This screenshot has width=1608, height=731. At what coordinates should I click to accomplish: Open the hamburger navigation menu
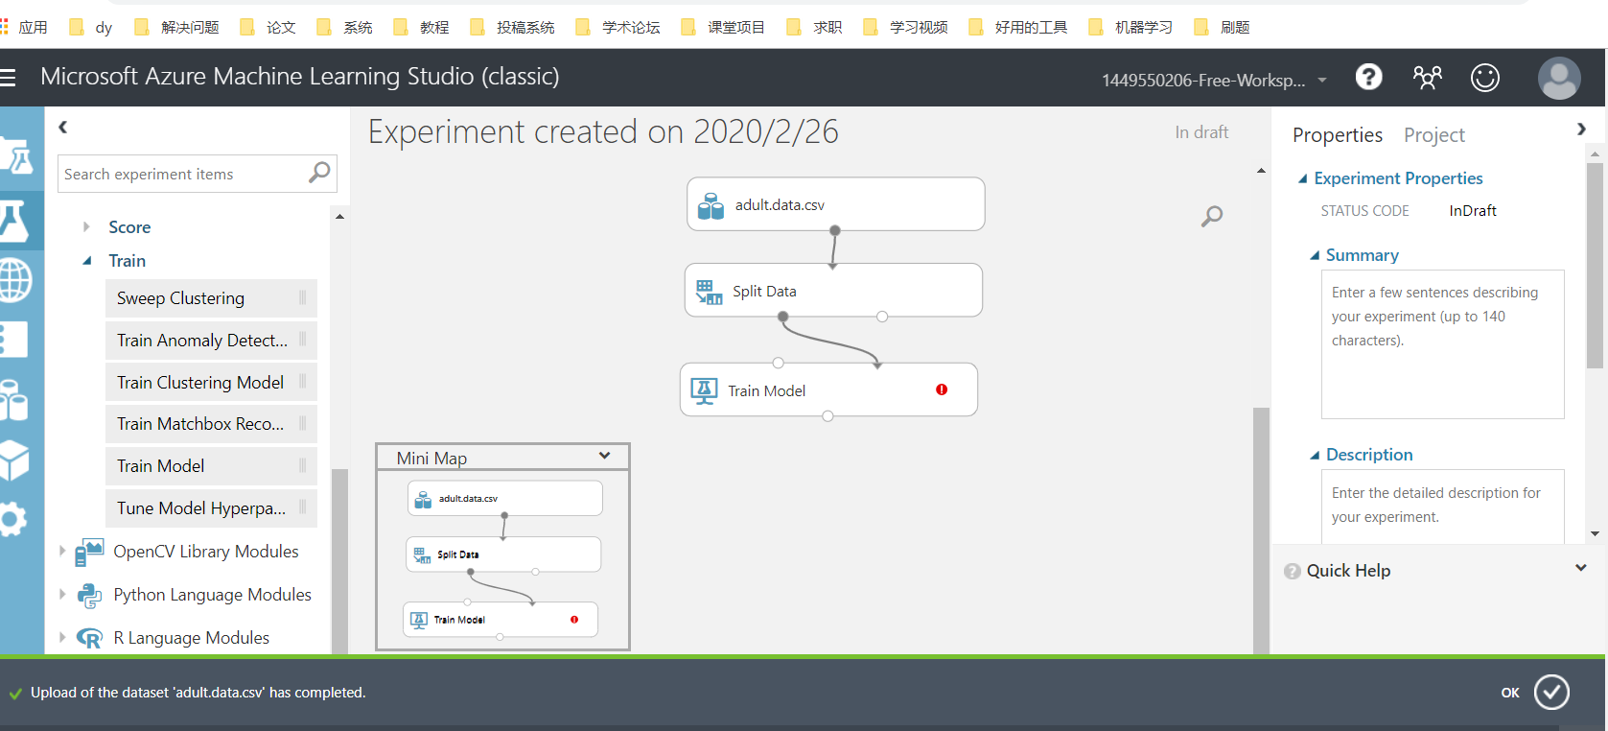8,77
